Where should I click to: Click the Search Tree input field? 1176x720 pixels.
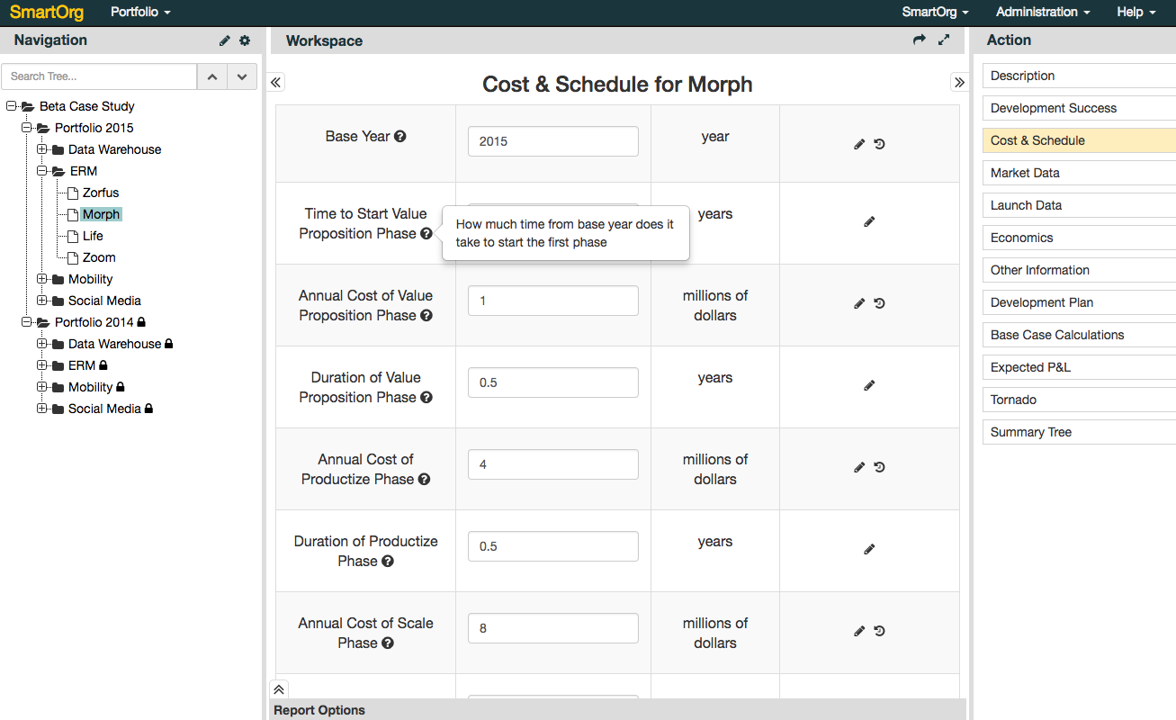[99, 76]
